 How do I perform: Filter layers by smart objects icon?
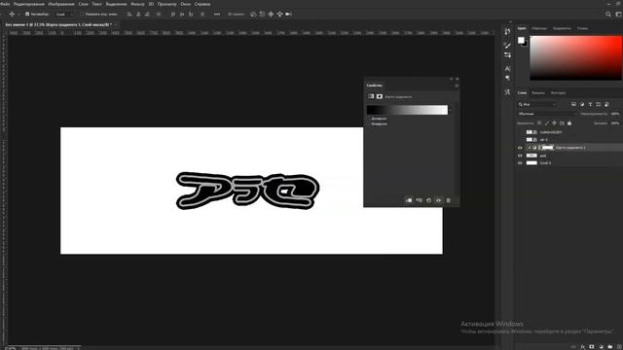[606, 104]
